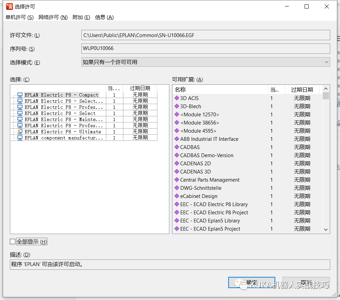Image resolution: width=340 pixels, height=300 pixels.
Task: Click the diamond icon beside <Module 4595>
Action: pos(177,131)
